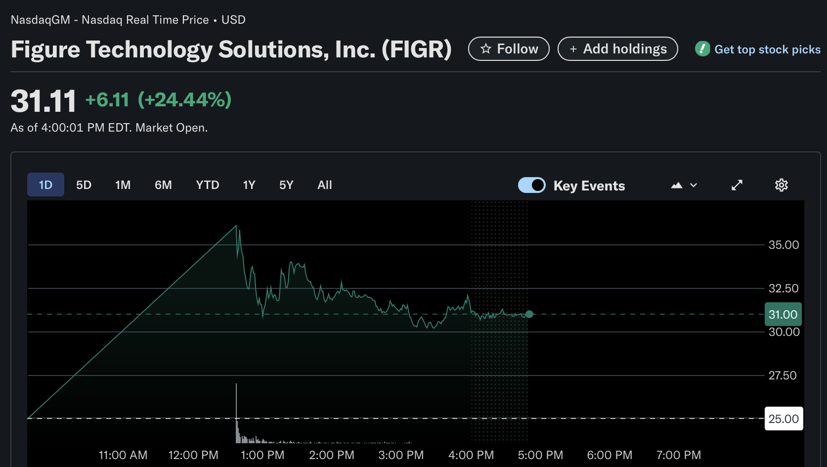827x467 pixels.
Task: View the 5Y chart range
Action: (x=286, y=185)
